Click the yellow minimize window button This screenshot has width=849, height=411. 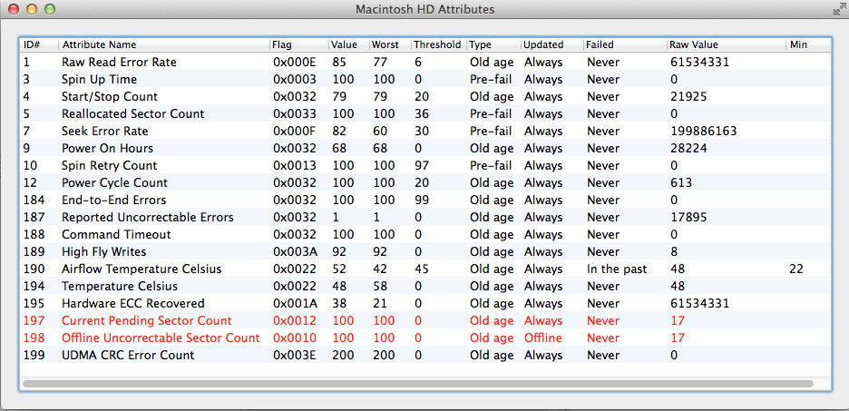click(x=32, y=9)
